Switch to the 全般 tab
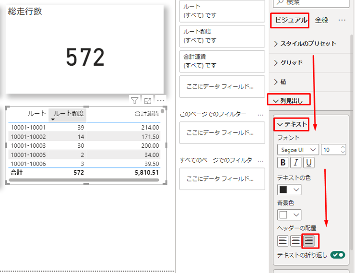The width and height of the screenshot is (355, 273). coord(321,20)
